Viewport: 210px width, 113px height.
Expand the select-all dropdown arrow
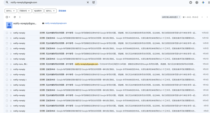tap(9, 17)
